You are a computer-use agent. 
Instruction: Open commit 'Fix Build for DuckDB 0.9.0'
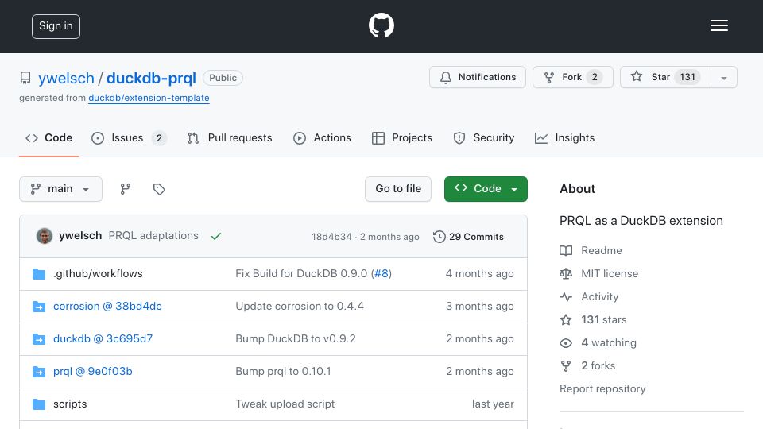301,274
